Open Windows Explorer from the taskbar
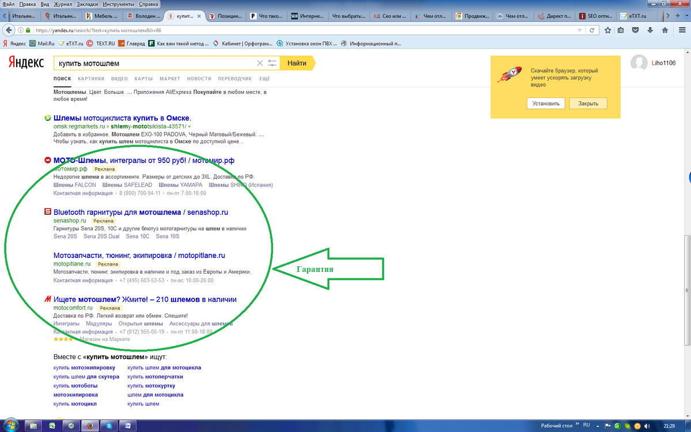 (34, 426)
